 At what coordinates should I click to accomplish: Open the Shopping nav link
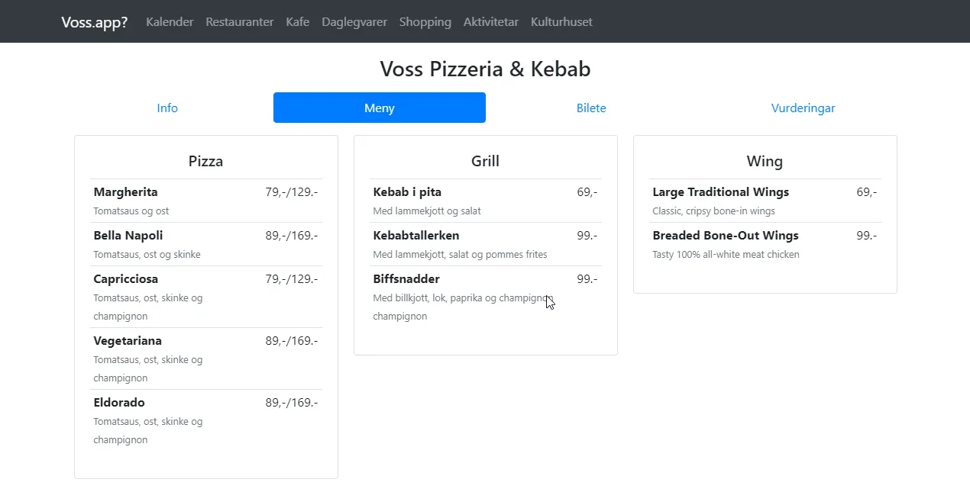click(425, 22)
